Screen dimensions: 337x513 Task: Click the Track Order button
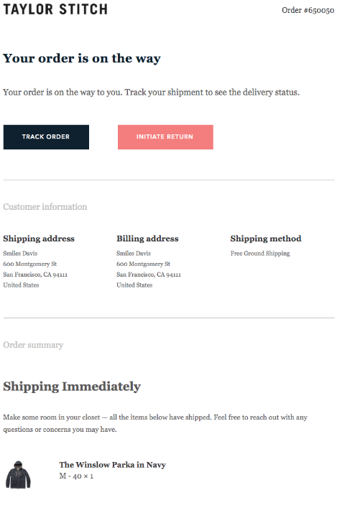[x=46, y=137]
